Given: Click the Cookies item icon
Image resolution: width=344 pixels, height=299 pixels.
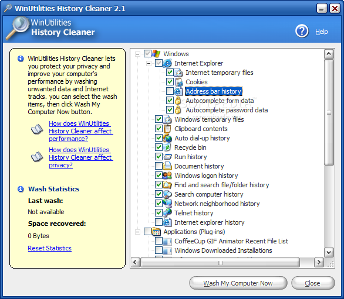Looking at the screenshot, I should (x=178, y=82).
